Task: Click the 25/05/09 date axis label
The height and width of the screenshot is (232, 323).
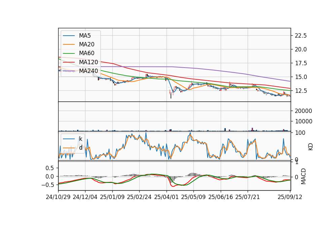Action: (193, 197)
